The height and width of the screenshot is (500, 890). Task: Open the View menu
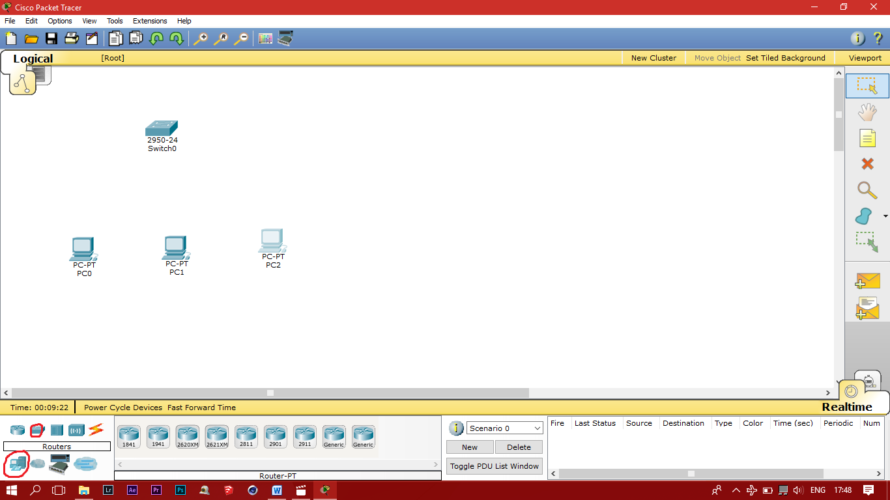point(89,21)
